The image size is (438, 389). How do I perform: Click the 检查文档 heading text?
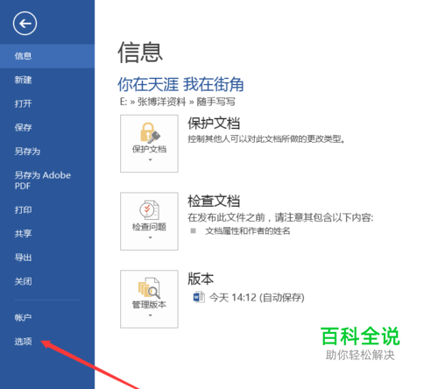point(214,202)
